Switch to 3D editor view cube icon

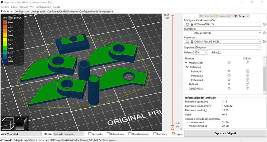(x=8, y=123)
